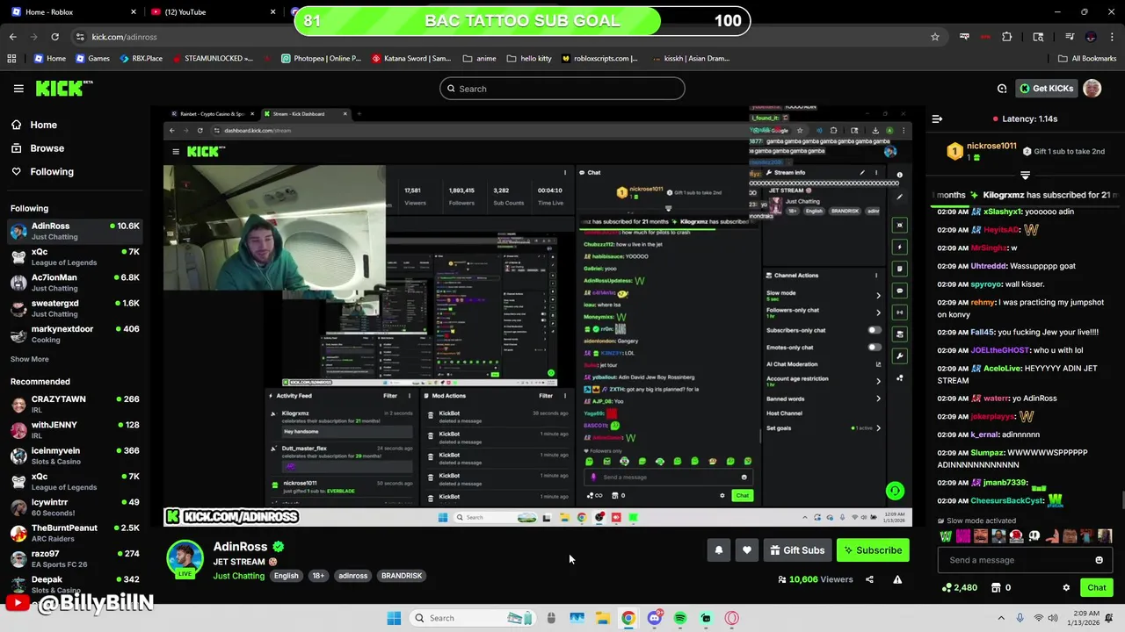This screenshot has height=632, width=1125.
Task: Open markynextdoor channel in sidebar
Action: (75, 334)
